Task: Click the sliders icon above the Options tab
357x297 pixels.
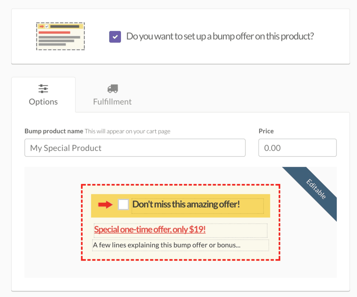Action: [43, 88]
